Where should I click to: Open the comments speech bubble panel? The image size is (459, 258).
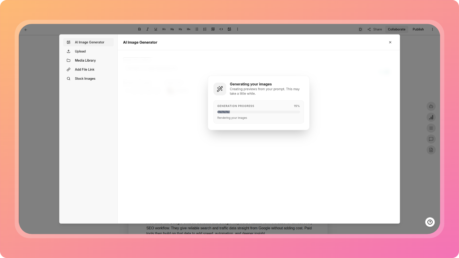[x=431, y=139]
